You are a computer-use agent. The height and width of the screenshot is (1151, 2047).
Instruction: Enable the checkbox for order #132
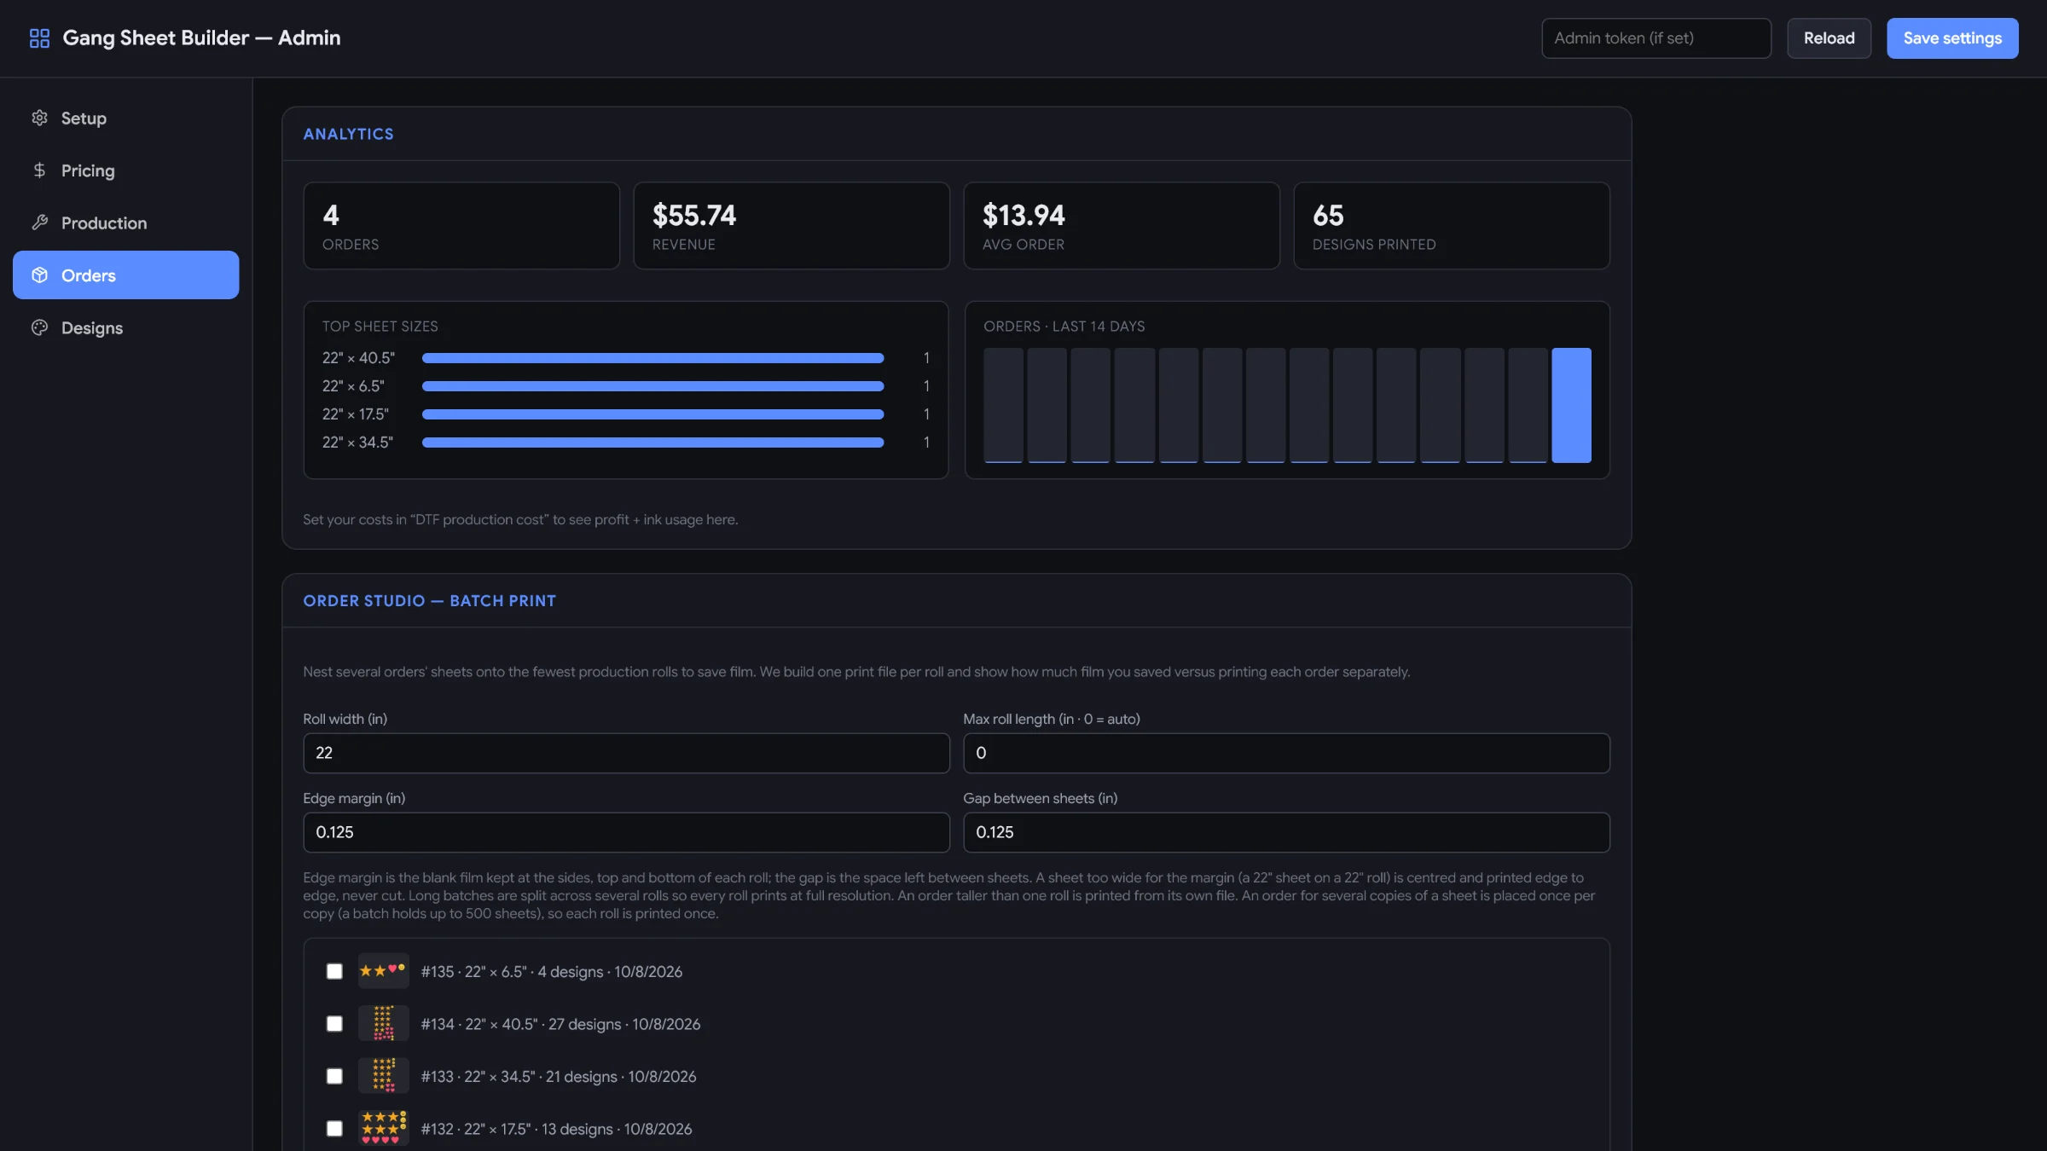tap(334, 1128)
